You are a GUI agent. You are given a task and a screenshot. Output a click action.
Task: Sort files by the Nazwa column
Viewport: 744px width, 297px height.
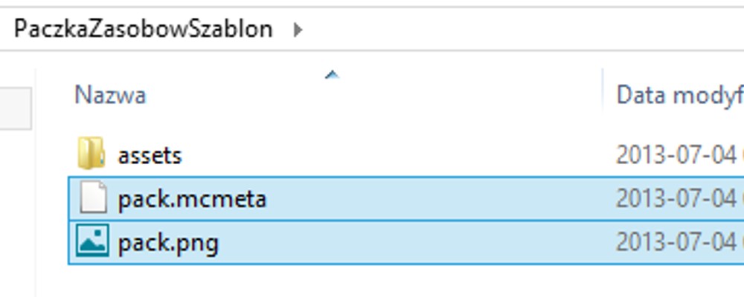click(110, 95)
